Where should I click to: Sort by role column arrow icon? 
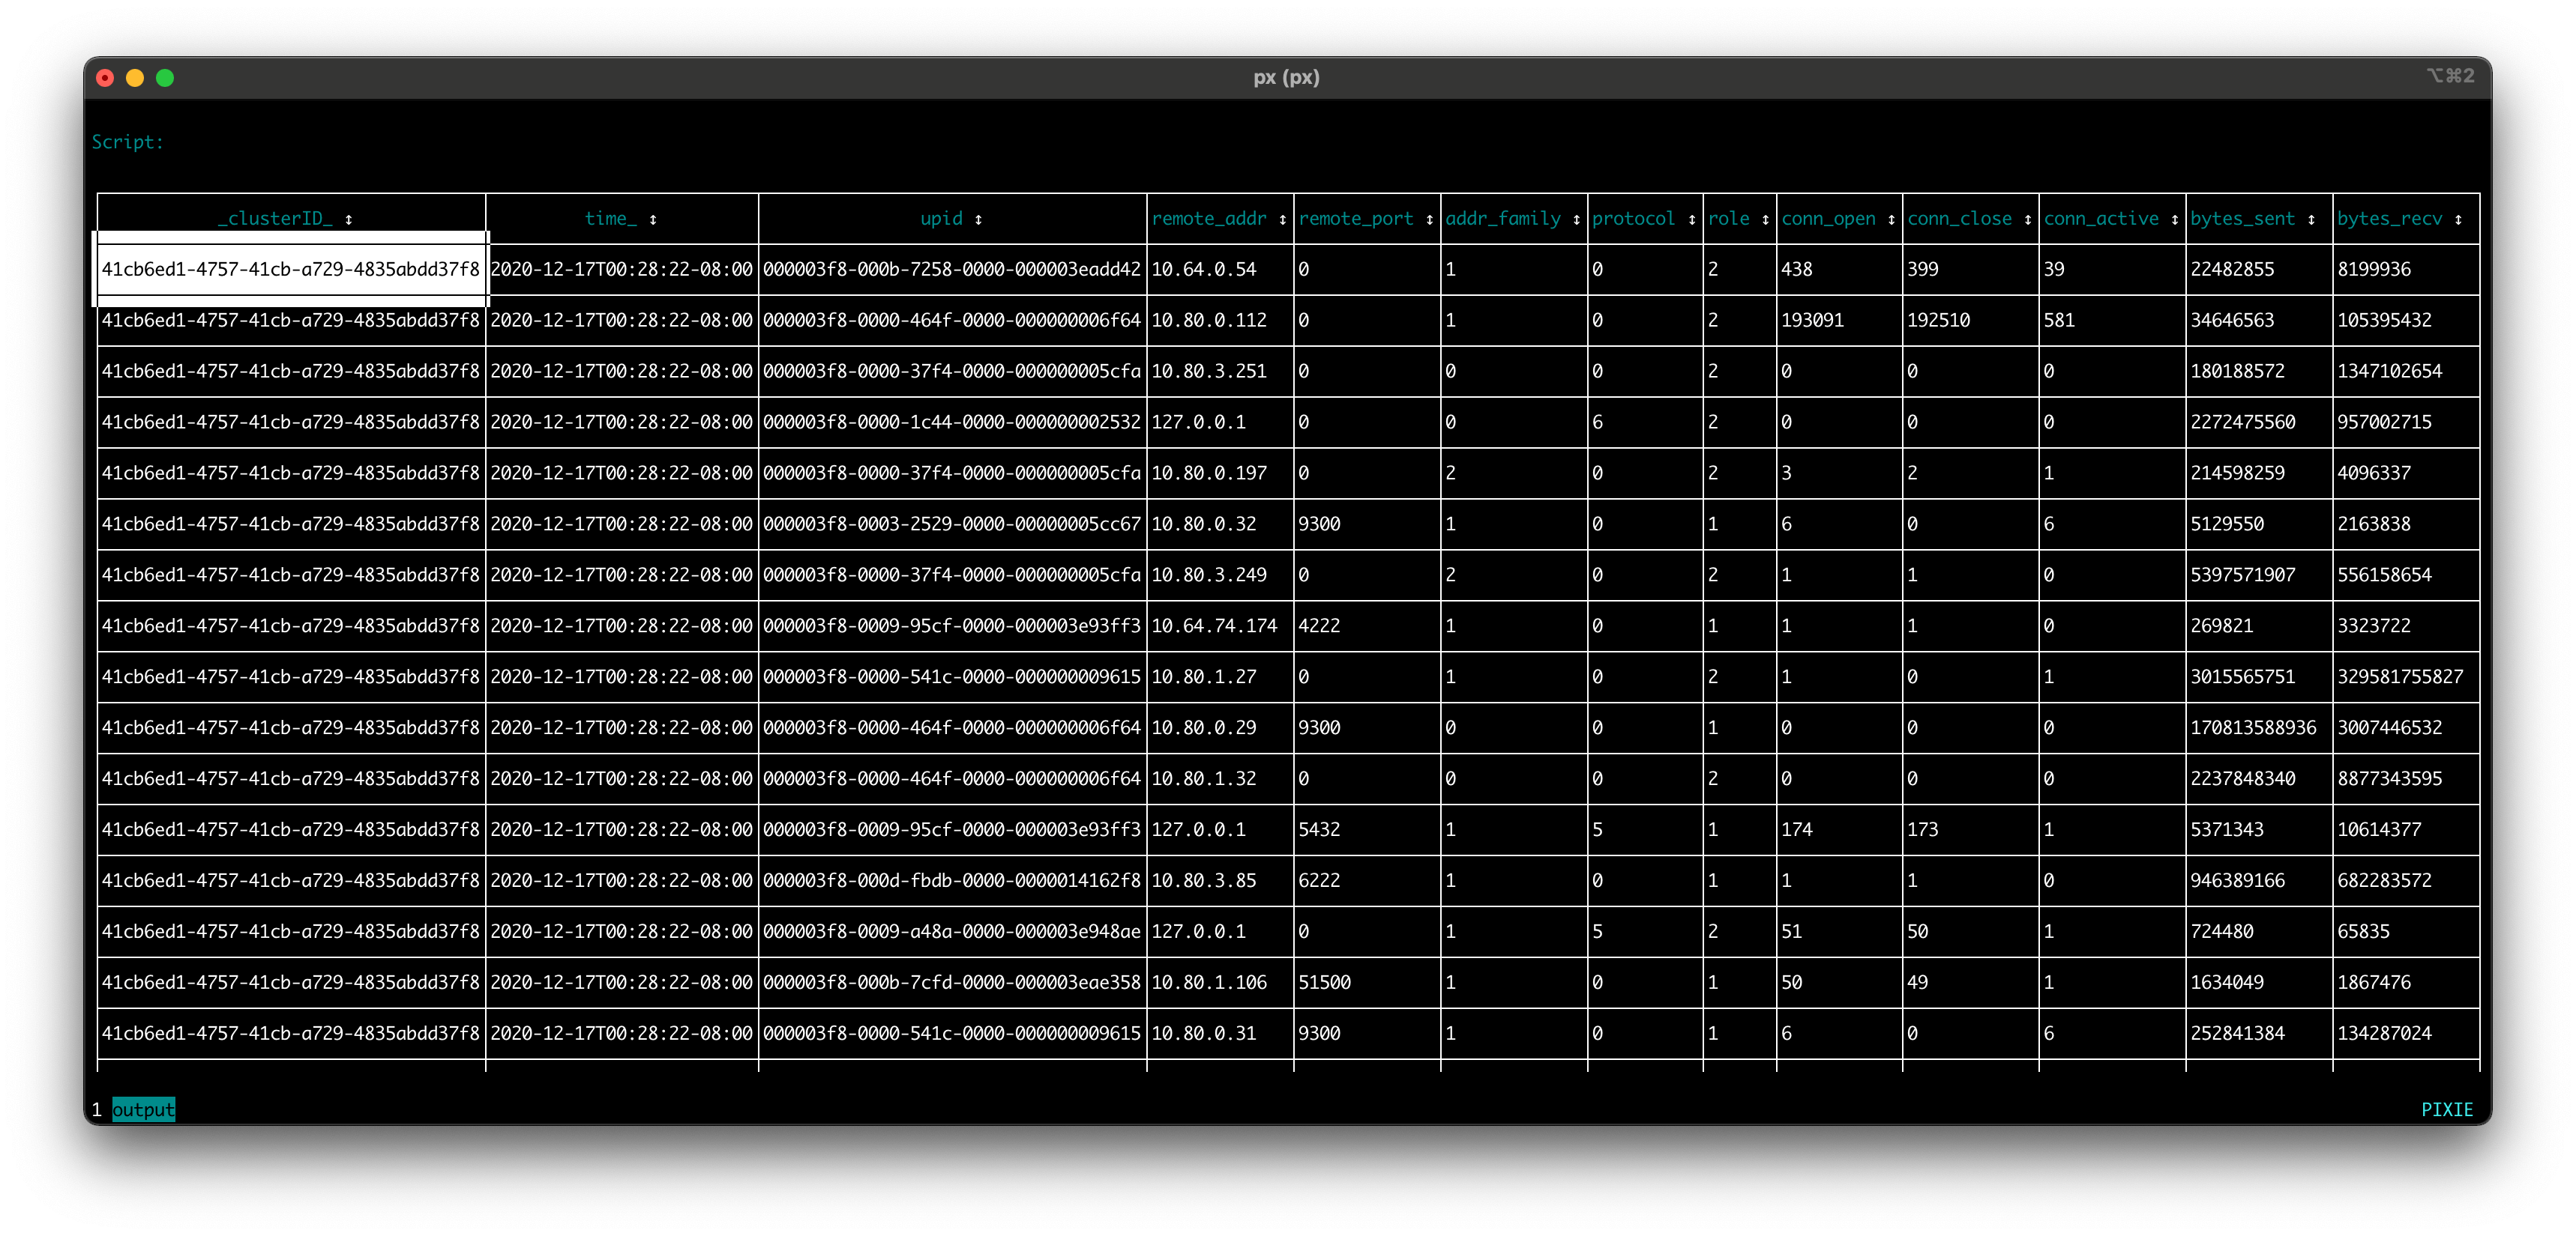[x=1765, y=219]
